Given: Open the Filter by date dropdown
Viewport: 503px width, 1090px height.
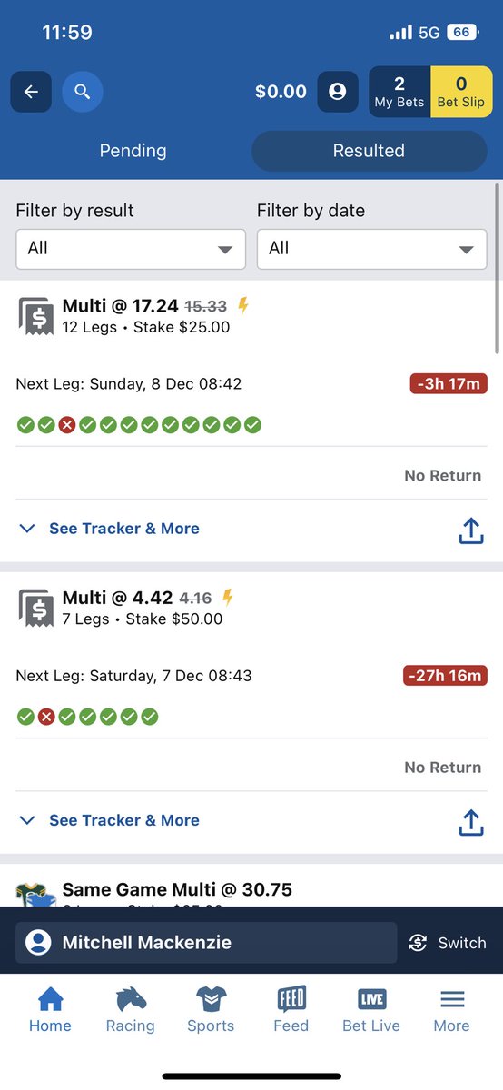Looking at the screenshot, I should point(371,249).
